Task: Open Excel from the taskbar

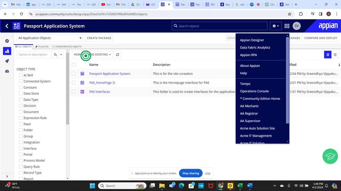Action: pos(240,186)
